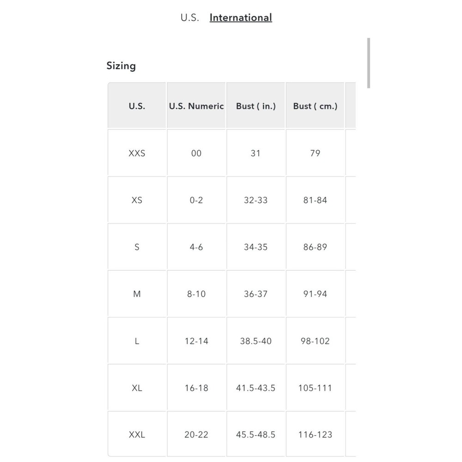
Task: Select the S size row label
Action: coord(137,247)
